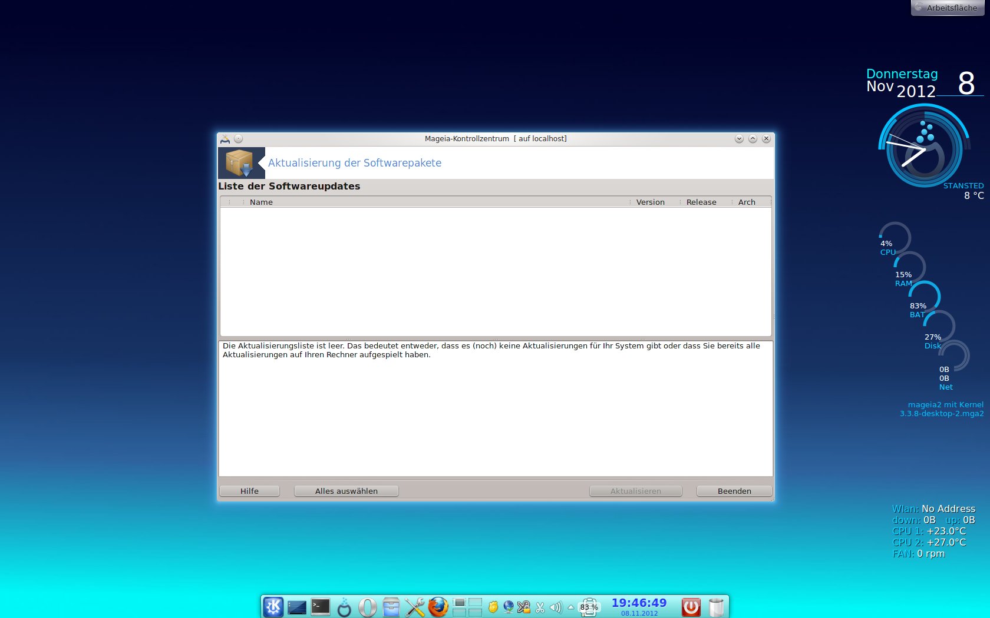Click the Donnerstag date widget
Viewport: 990px width, 618px height.
925,83
